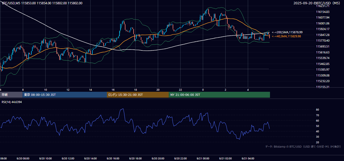344x161 pixels.
Task: Click price axis label 115847.28
Action: click(x=323, y=35)
